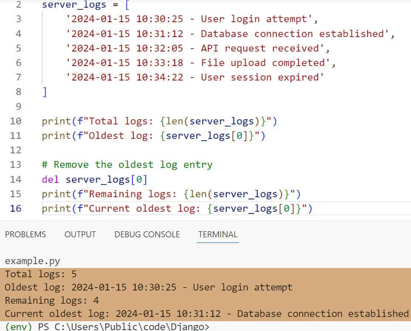Image resolution: width=411 pixels, height=331 pixels.
Task: Open the OUTPUT panel tab
Action: point(80,234)
